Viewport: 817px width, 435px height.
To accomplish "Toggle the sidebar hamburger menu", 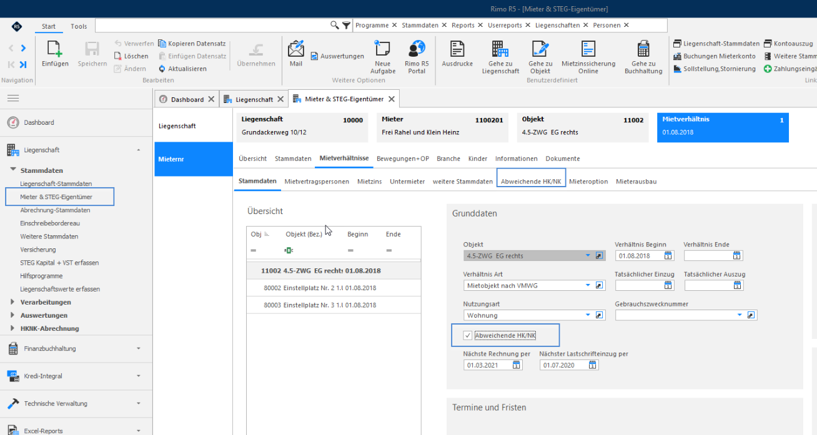I will [13, 98].
